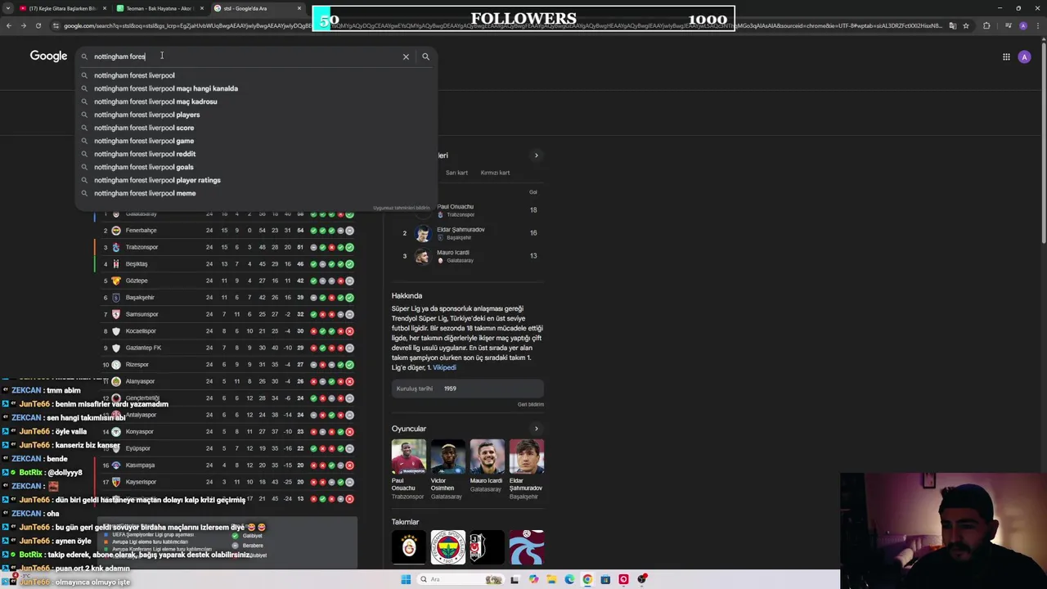Image resolution: width=1047 pixels, height=589 pixels.
Task: Open the Google account avatar on the page
Action: point(1024,56)
